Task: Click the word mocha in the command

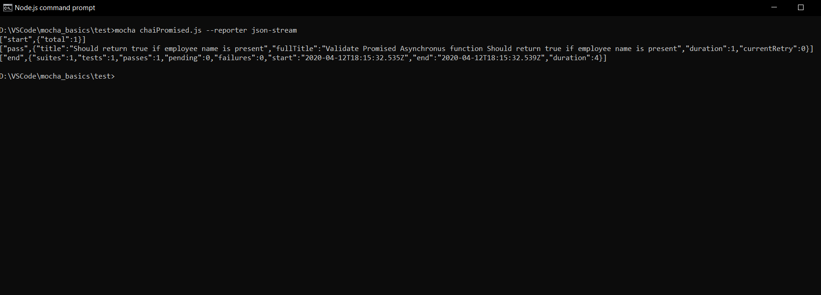Action: click(x=125, y=30)
